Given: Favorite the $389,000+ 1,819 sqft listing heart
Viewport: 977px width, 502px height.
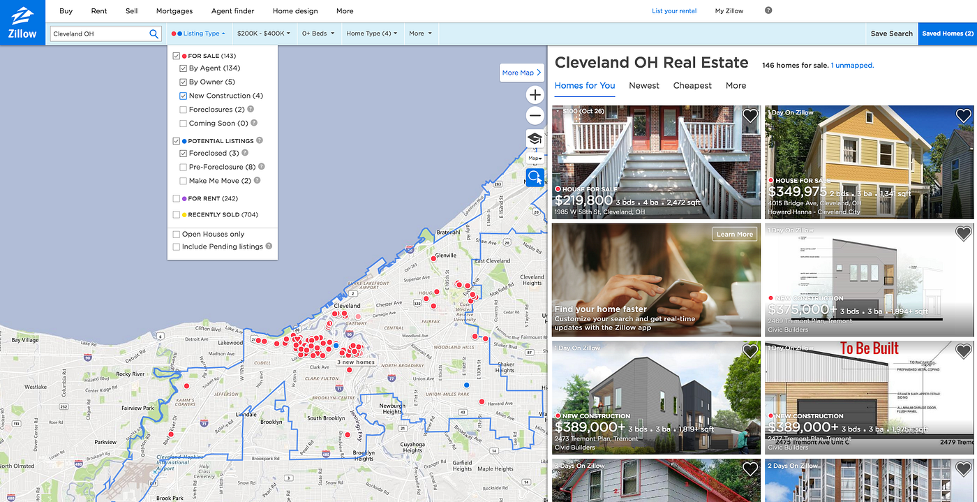Looking at the screenshot, I should point(750,351).
